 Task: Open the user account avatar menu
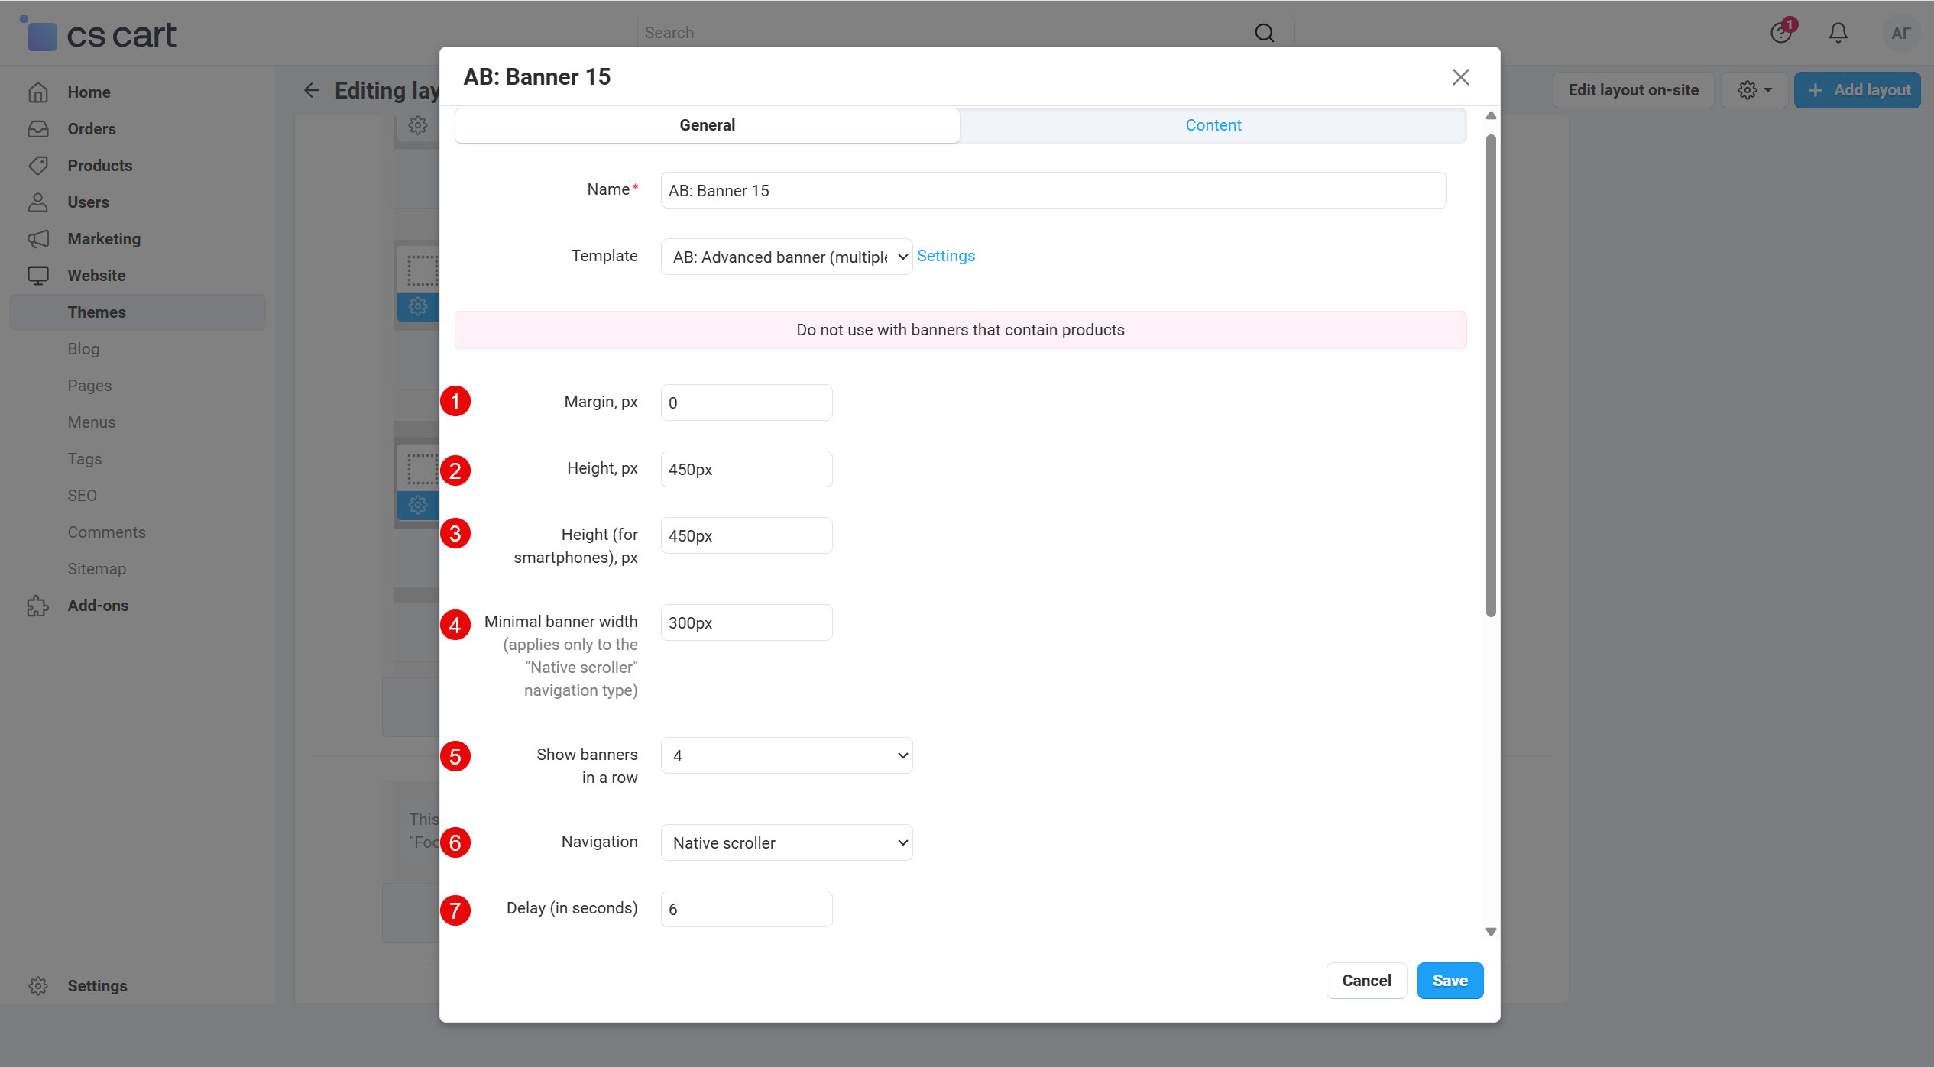click(1900, 33)
